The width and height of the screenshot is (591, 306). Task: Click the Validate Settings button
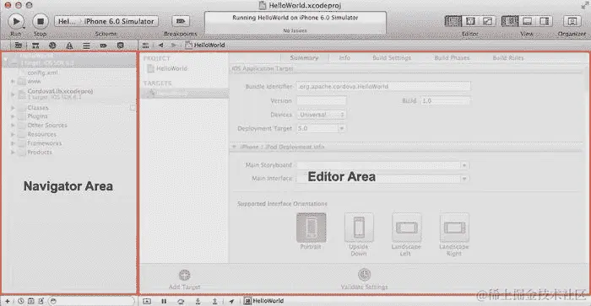coord(364,279)
